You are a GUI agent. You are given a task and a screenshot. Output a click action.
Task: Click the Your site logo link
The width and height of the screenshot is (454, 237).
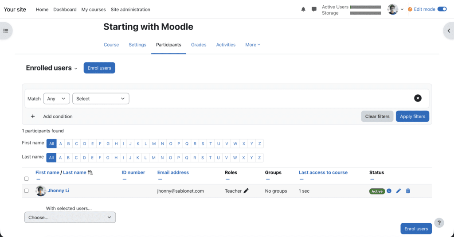[15, 9]
